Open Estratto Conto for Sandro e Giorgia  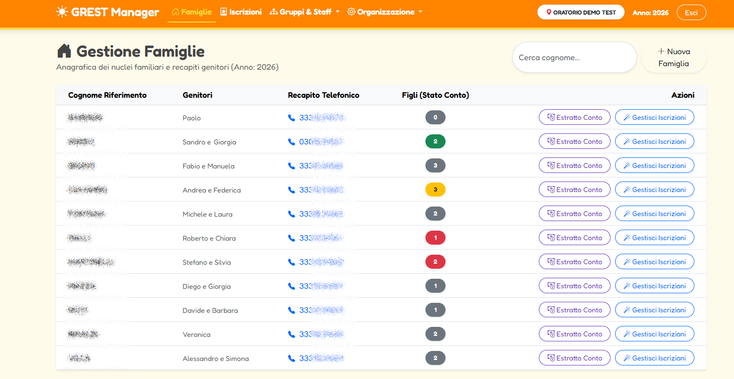click(574, 141)
